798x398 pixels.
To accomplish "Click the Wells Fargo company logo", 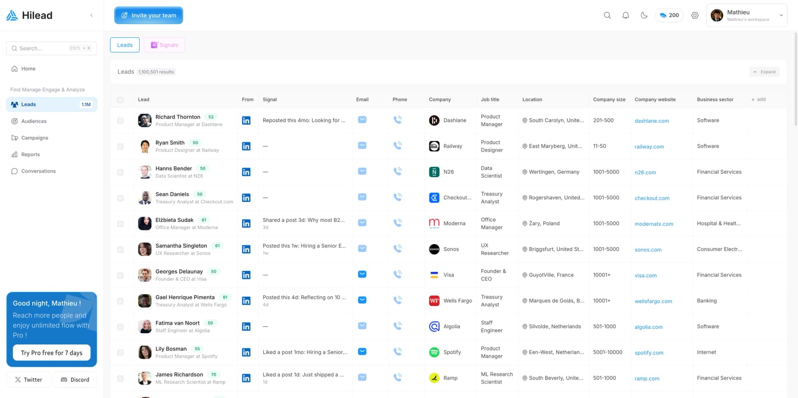I will pyautogui.click(x=434, y=301).
